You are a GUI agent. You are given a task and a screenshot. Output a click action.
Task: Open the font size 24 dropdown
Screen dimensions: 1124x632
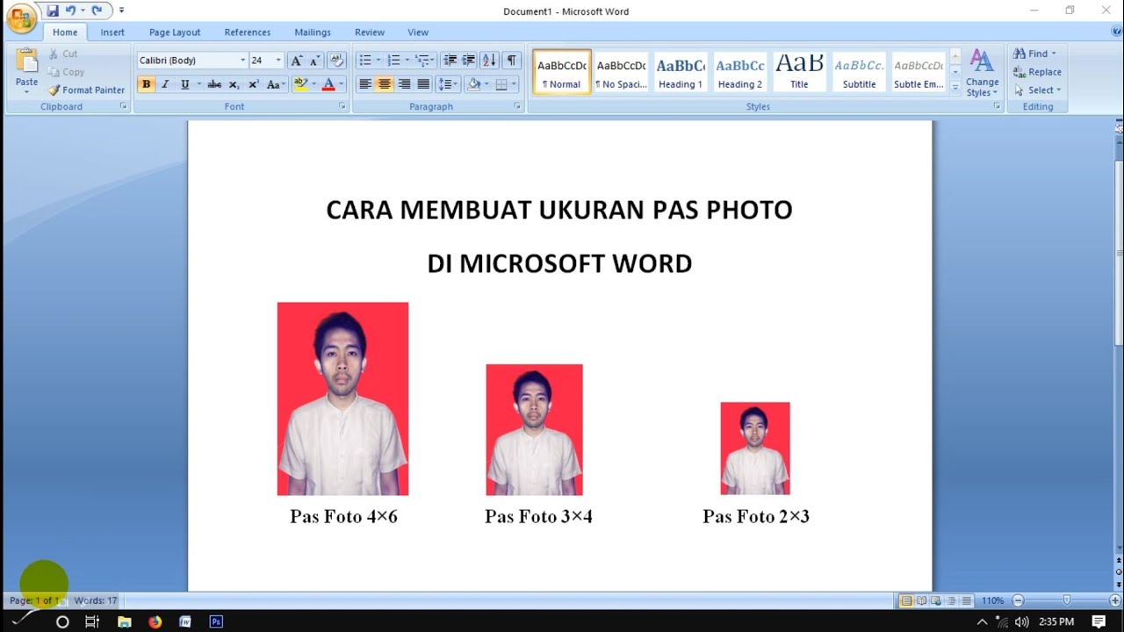[278, 61]
